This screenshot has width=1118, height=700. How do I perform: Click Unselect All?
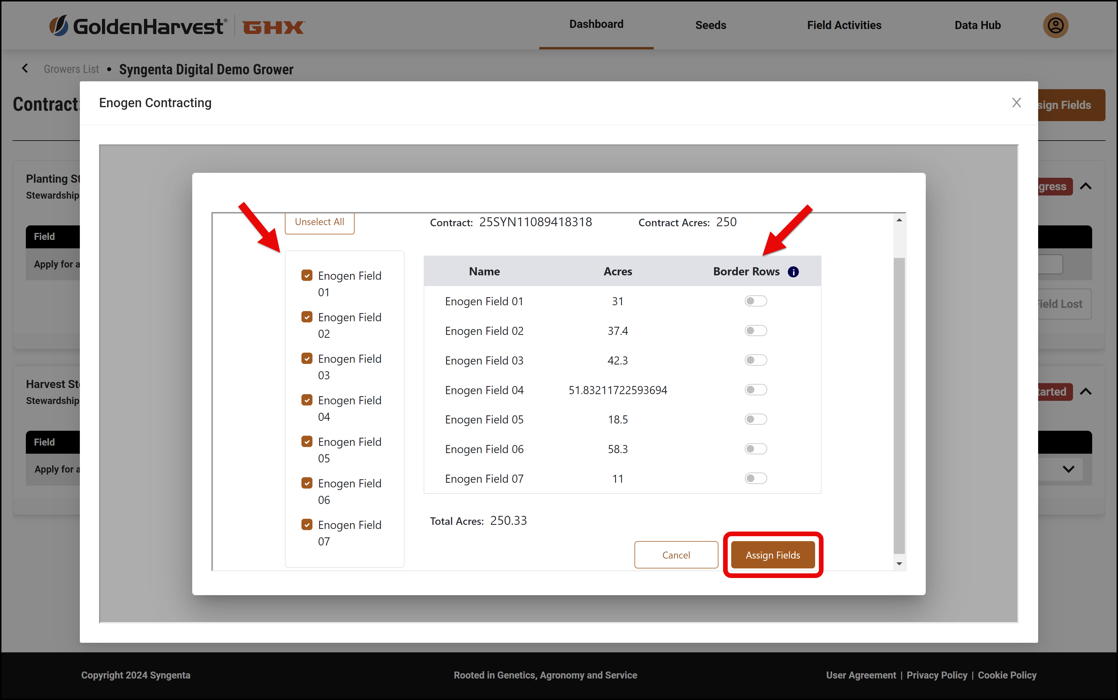point(319,222)
